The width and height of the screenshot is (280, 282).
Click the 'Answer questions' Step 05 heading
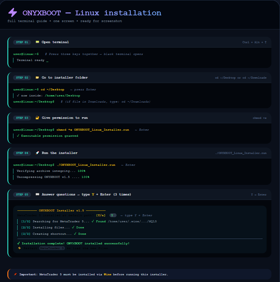(86, 194)
